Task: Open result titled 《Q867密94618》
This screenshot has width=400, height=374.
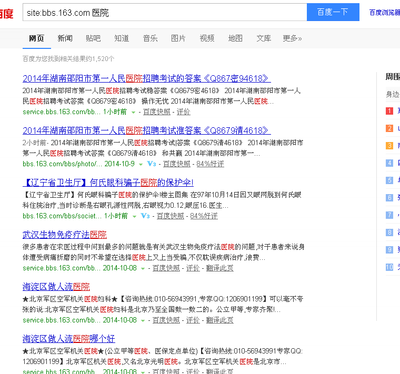Action: click(147, 78)
